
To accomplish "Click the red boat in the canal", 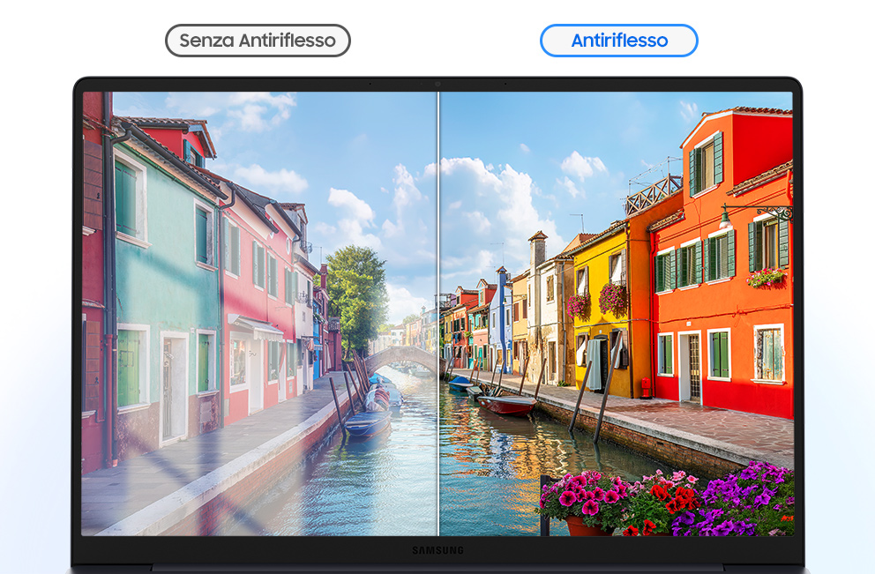I will (x=506, y=404).
